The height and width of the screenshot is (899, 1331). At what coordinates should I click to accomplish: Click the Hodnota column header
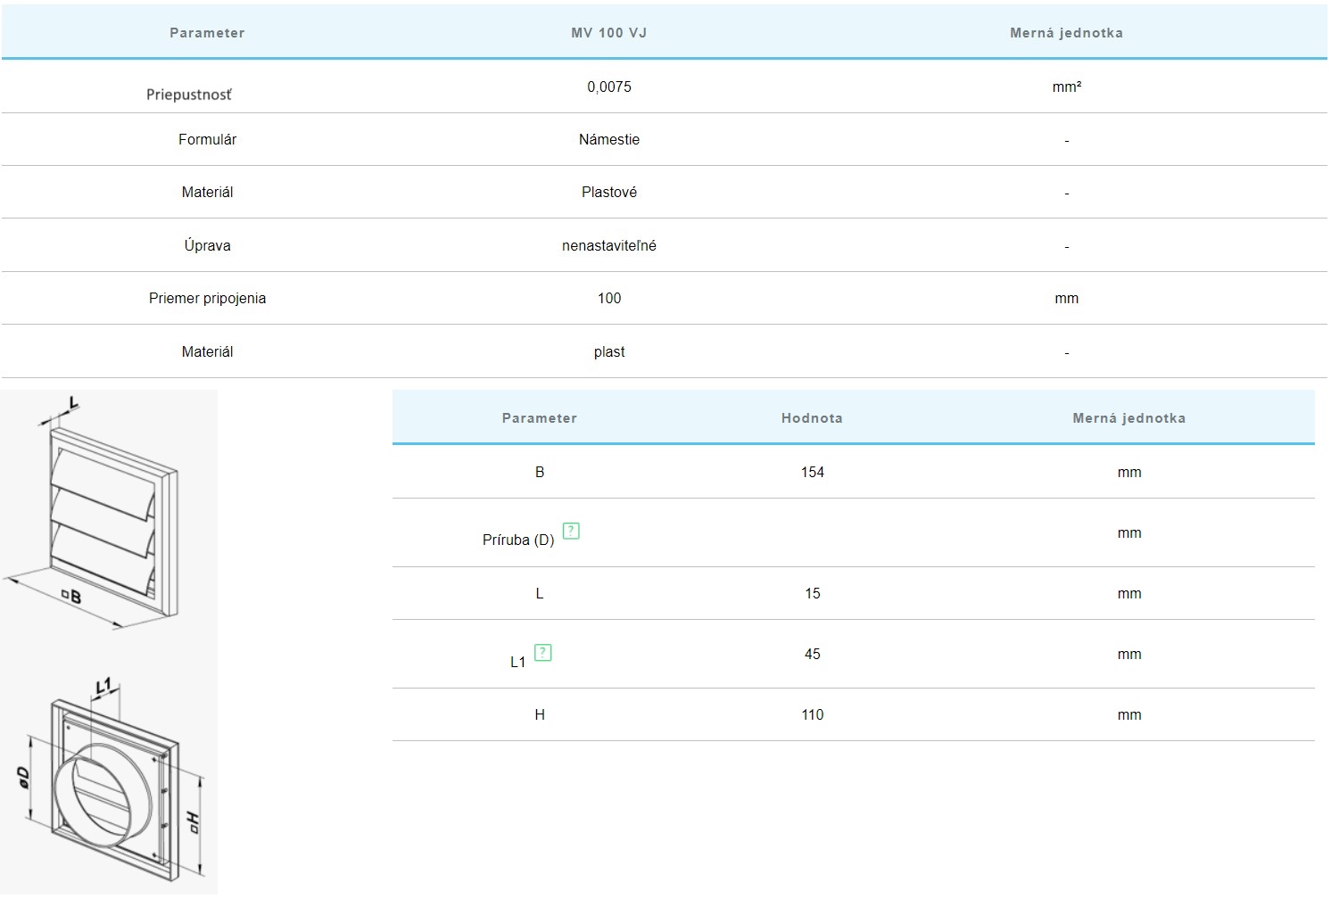811,418
